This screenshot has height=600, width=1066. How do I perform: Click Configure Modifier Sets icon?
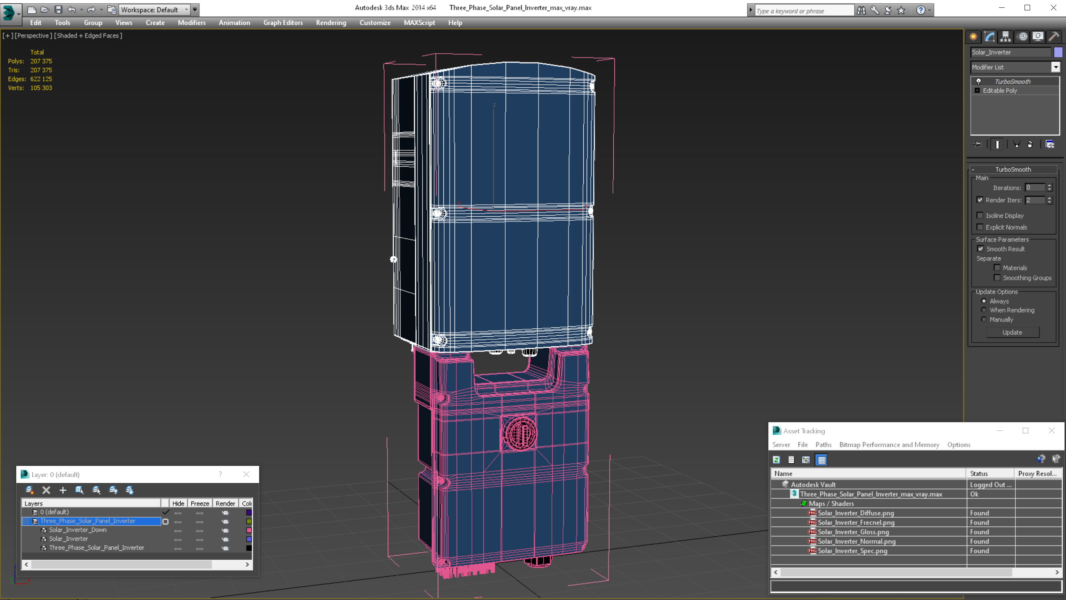(1050, 144)
